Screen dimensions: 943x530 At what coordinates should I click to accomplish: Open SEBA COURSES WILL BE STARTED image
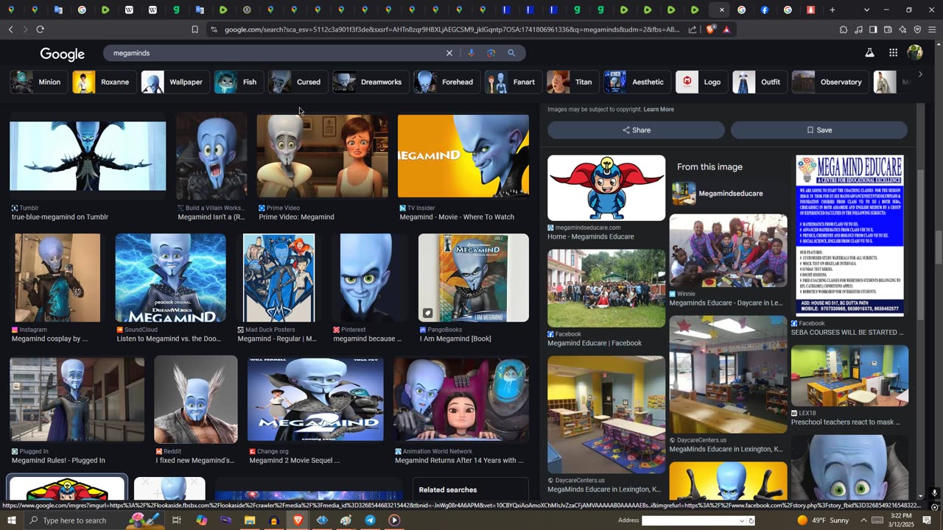[849, 236]
